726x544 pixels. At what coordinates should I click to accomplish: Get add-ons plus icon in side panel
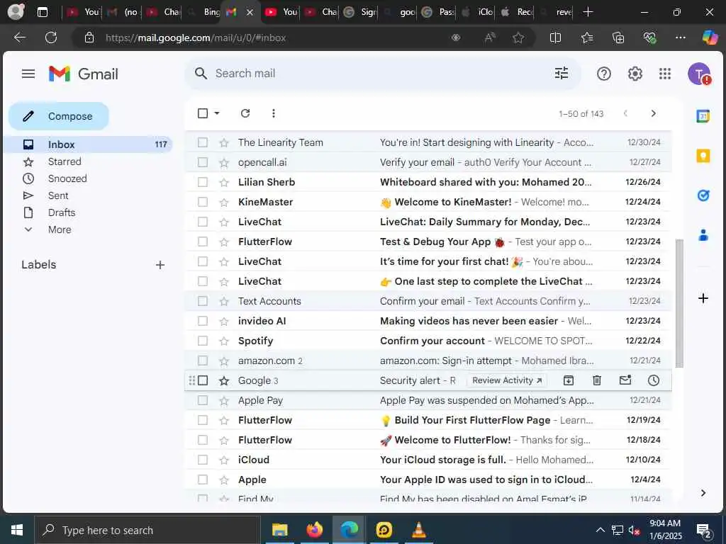click(703, 298)
